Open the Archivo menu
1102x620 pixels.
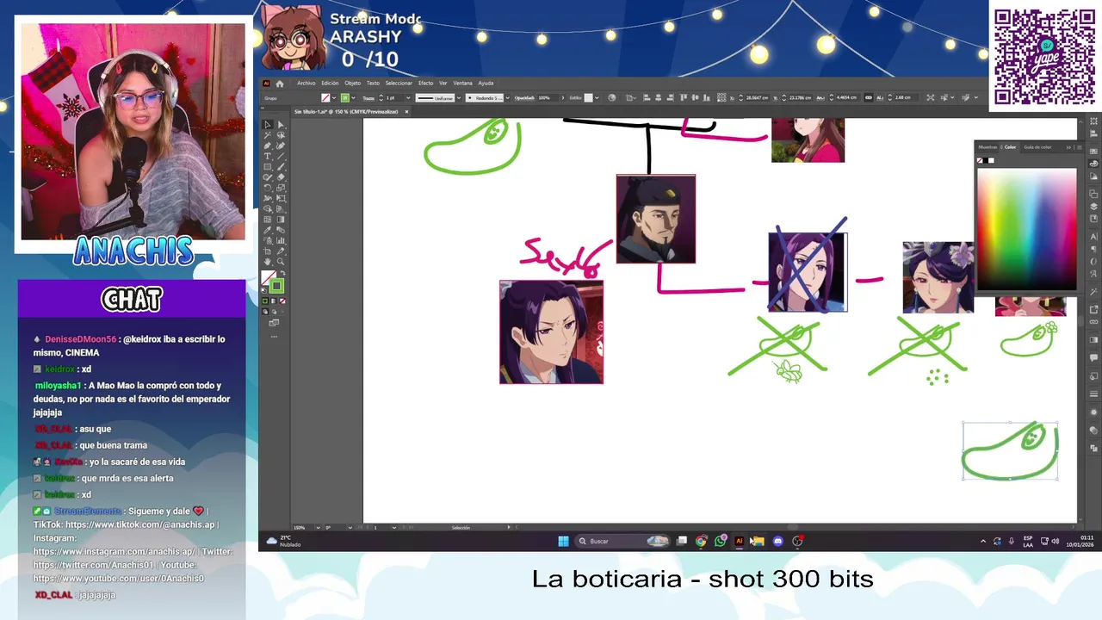306,84
